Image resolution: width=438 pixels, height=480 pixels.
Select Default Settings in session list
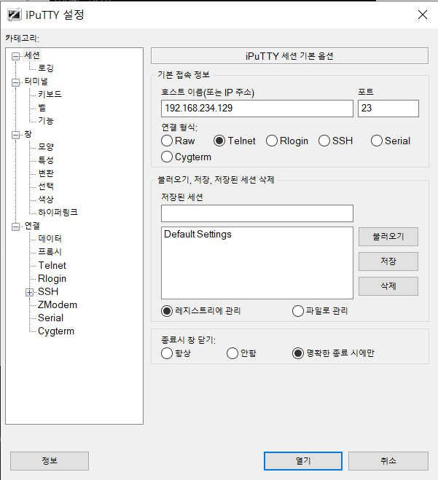click(x=198, y=235)
